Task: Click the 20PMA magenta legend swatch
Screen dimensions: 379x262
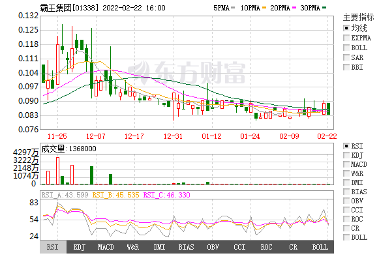Action: (x=294, y=8)
